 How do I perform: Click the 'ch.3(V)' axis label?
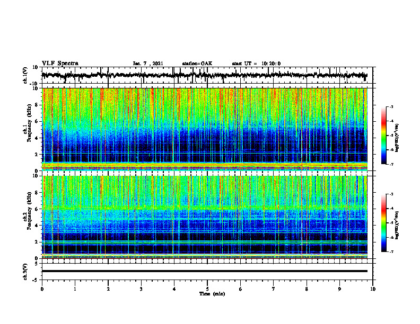point(25,272)
